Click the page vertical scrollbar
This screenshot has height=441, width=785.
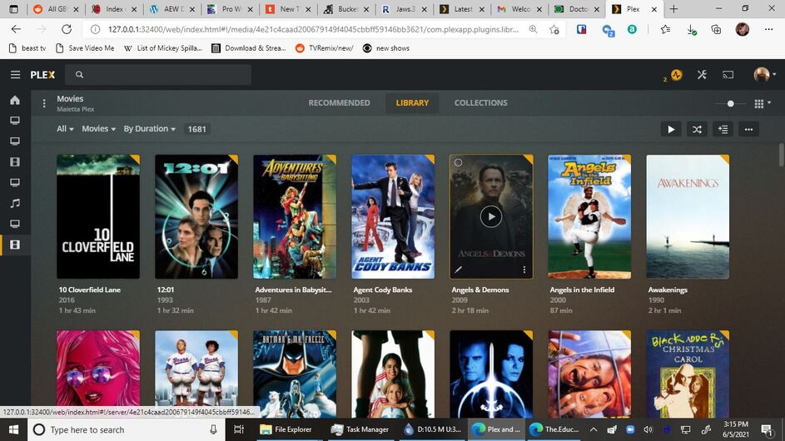(782, 155)
